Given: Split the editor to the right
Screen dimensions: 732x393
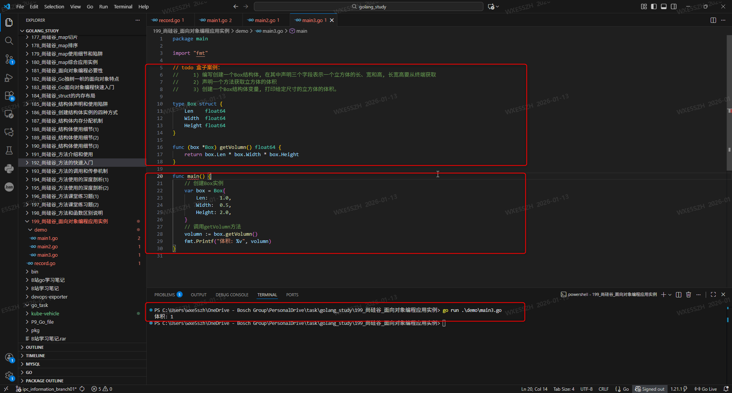Looking at the screenshot, I should click(713, 20).
